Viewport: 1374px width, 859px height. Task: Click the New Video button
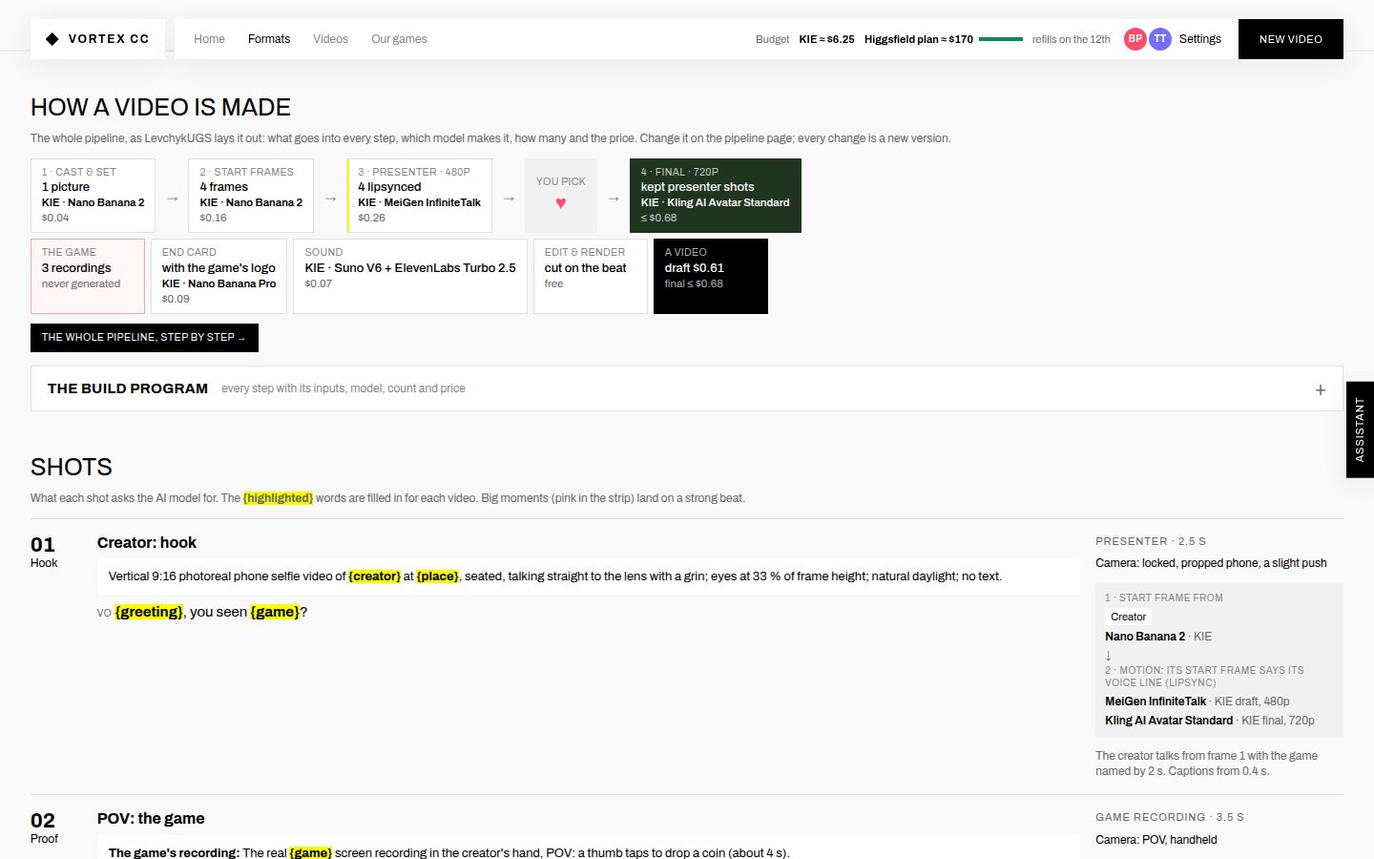tap(1291, 39)
